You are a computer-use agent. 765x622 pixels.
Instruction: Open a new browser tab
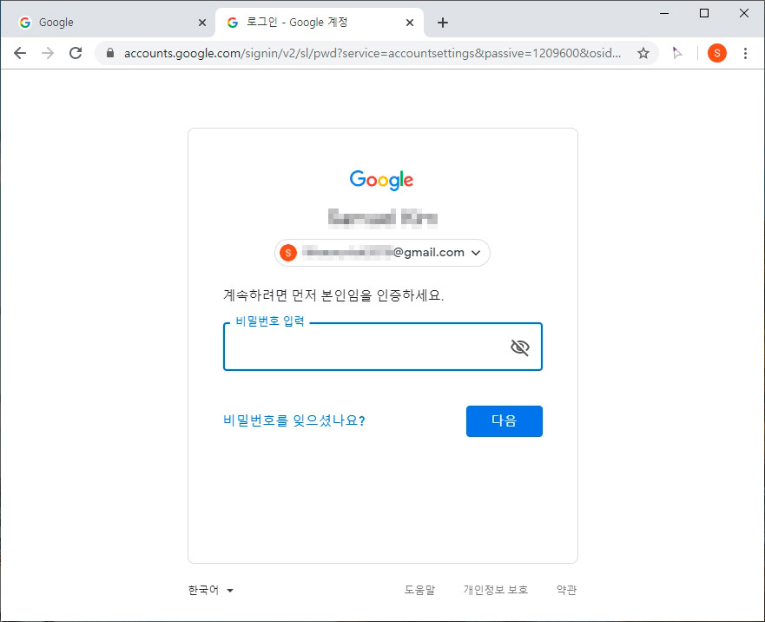coord(443,23)
